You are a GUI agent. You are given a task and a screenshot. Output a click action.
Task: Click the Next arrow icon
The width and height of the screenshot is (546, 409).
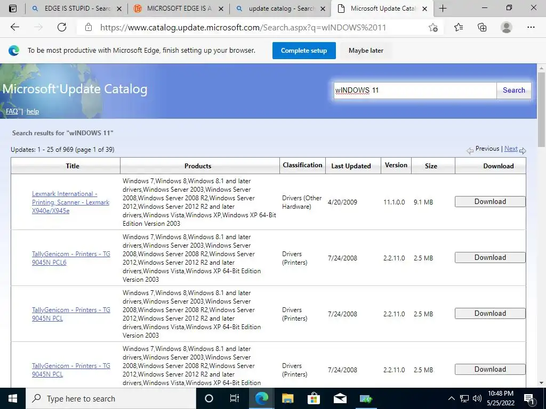(x=523, y=151)
